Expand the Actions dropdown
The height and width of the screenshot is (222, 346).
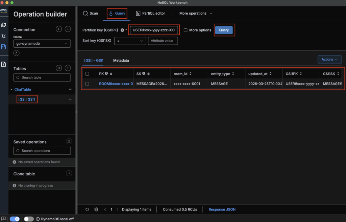pos(329,59)
